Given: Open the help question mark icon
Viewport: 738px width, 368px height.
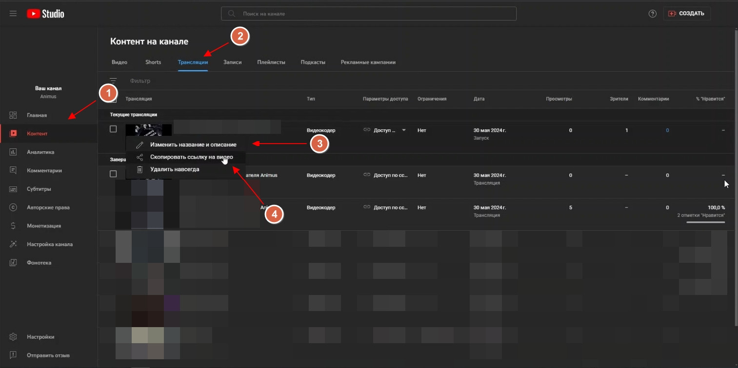Looking at the screenshot, I should tap(653, 14).
